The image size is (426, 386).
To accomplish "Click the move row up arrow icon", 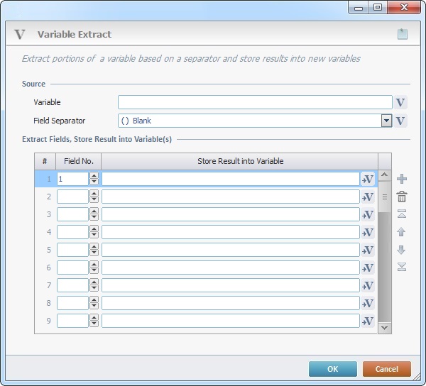I will coord(402,232).
